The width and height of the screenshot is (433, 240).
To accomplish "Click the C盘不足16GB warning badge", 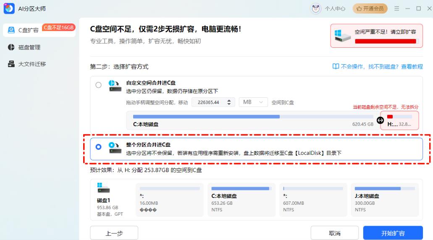I will [x=58, y=27].
